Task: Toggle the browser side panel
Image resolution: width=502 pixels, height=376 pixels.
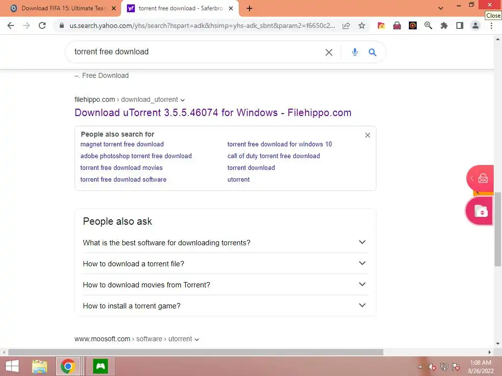Action: [x=460, y=25]
